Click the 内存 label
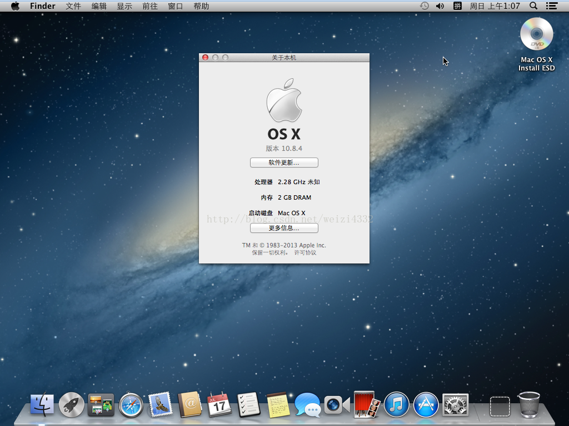The height and width of the screenshot is (426, 569). [267, 197]
